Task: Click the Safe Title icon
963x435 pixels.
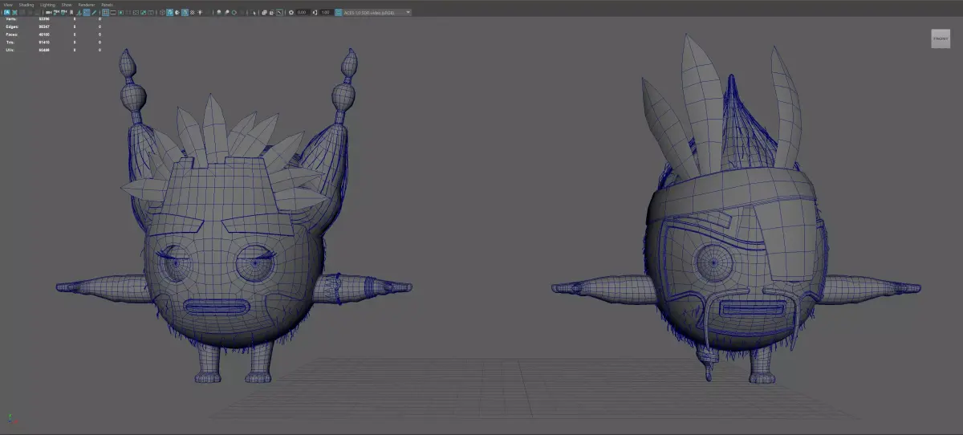Action: point(151,13)
